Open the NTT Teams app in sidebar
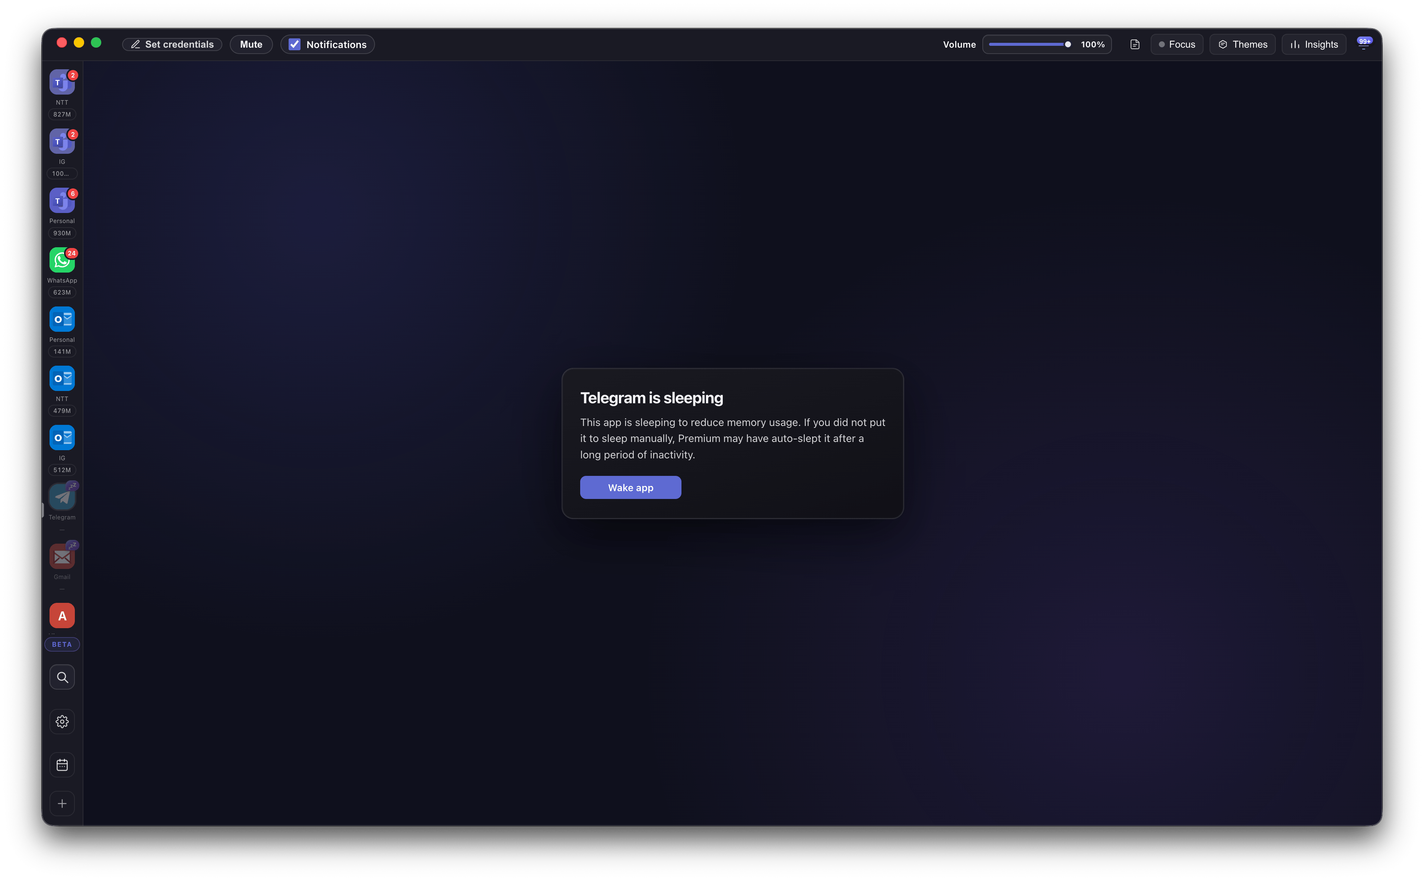Viewport: 1424px width, 881px height. 62,82
